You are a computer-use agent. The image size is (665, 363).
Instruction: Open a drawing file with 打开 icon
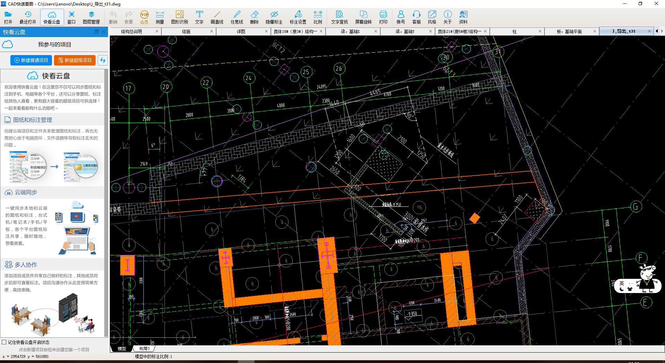(x=8, y=17)
